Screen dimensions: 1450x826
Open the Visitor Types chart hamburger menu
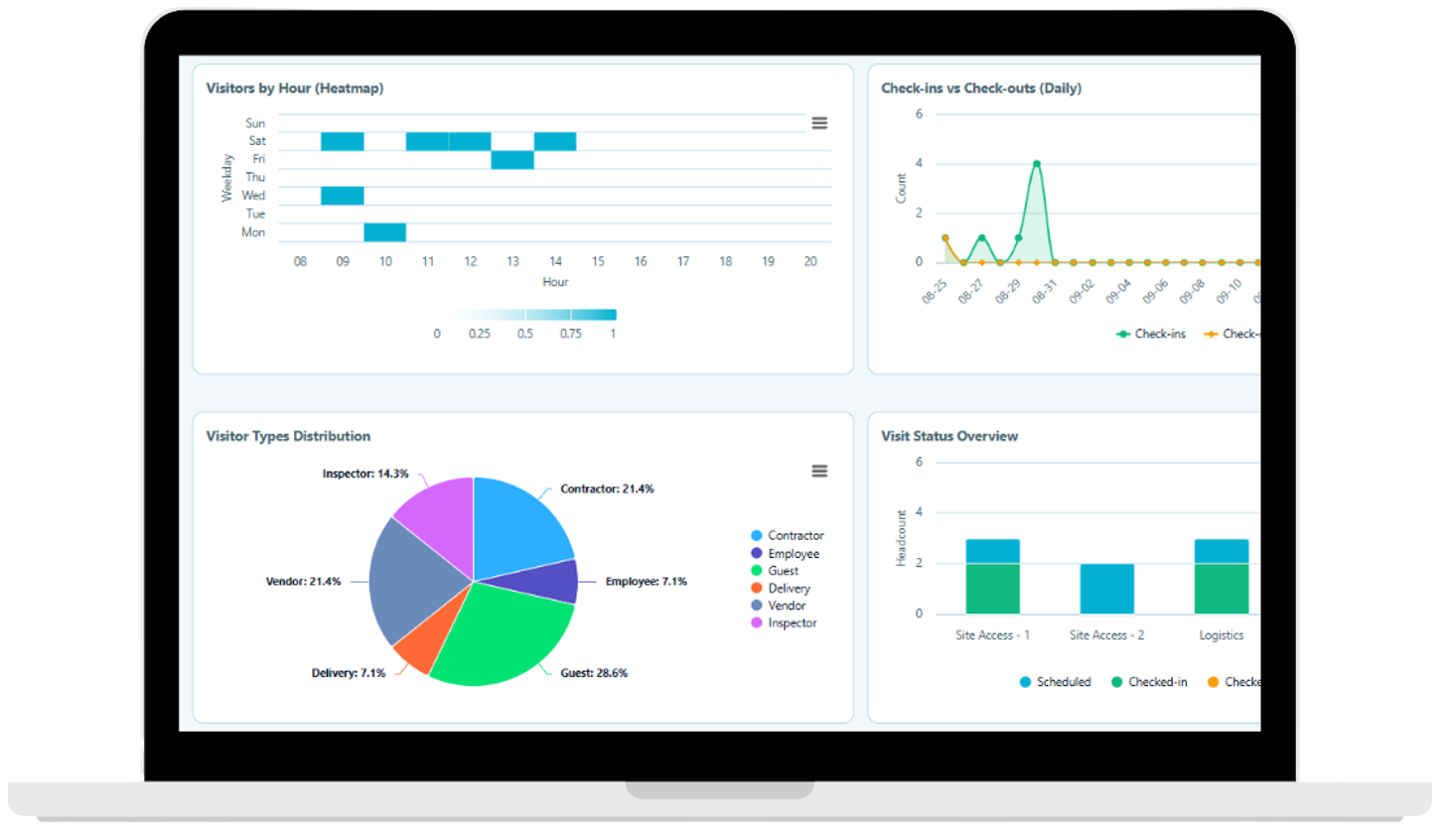[x=818, y=471]
